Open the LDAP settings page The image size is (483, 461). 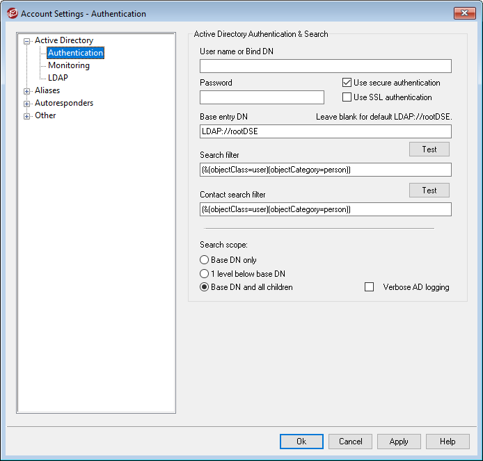click(58, 78)
